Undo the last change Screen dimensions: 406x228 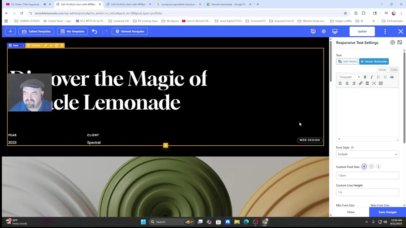95,31
